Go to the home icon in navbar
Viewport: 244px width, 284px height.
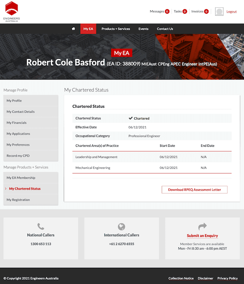[73, 29]
